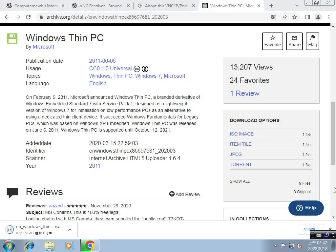Expand the download item options chevron
Screen dimensions: 336x252
[x=70, y=230]
